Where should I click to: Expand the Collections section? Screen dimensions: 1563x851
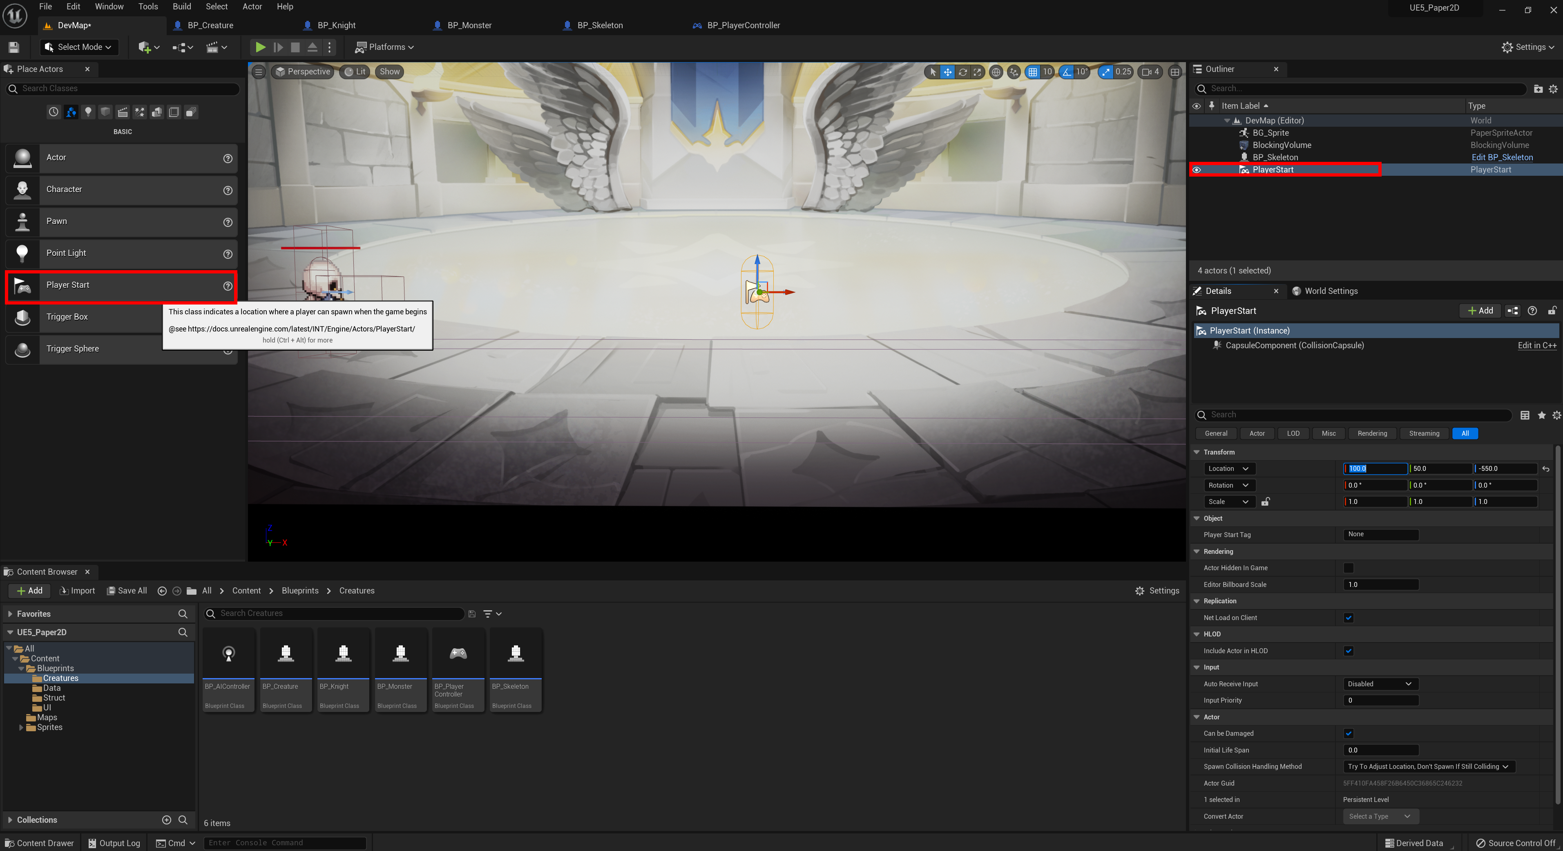point(10,820)
